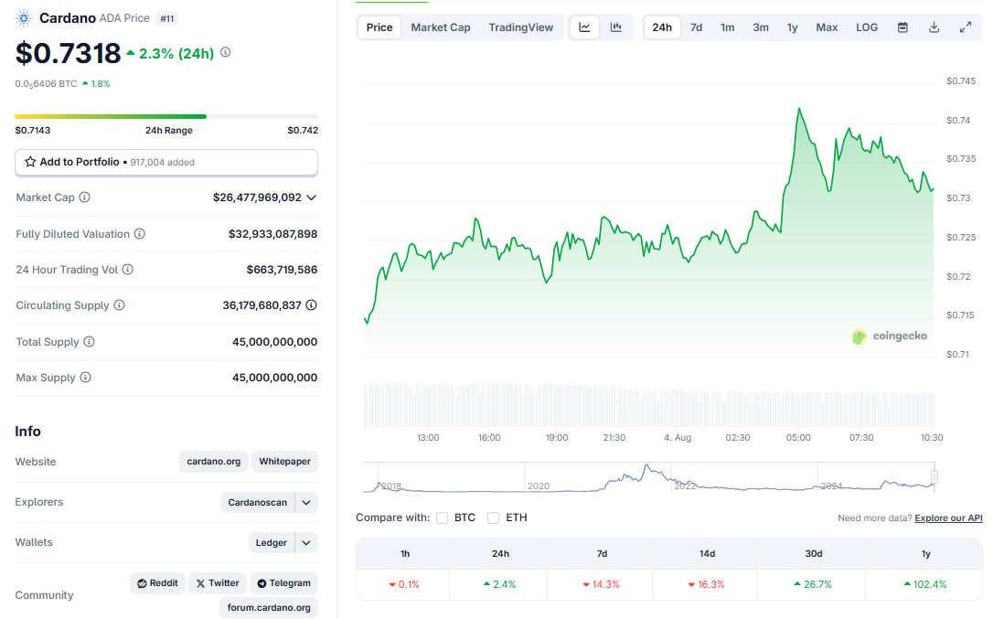The height and width of the screenshot is (619, 1004).
Task: Show Circulating Supply label info icon
Action: pyautogui.click(x=119, y=305)
